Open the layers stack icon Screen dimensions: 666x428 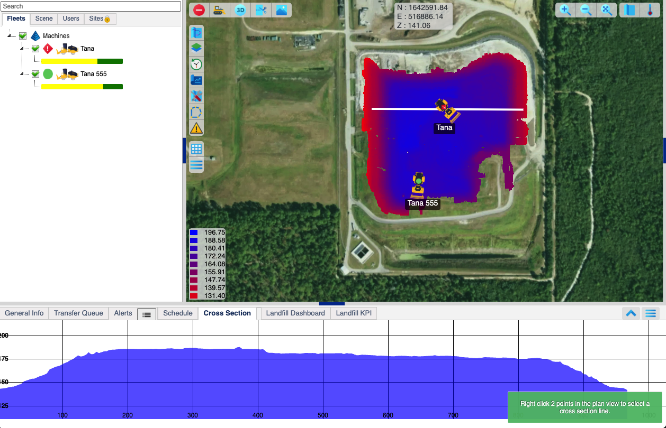[196, 48]
